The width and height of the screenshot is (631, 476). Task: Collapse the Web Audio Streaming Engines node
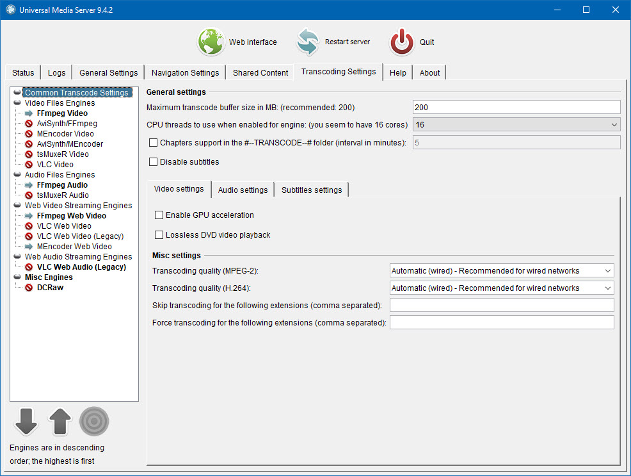[x=17, y=256]
